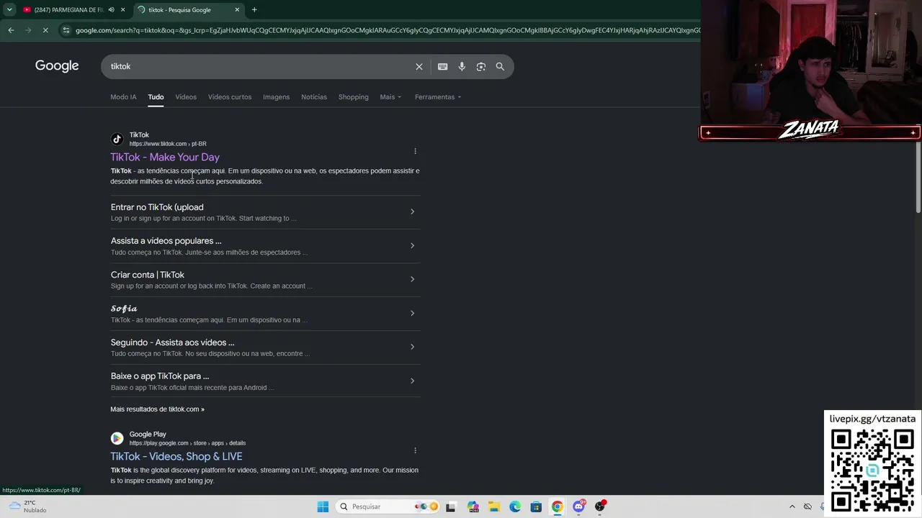Click the TikTok favicon in first result
Screen dimensions: 922x518
pos(117,139)
